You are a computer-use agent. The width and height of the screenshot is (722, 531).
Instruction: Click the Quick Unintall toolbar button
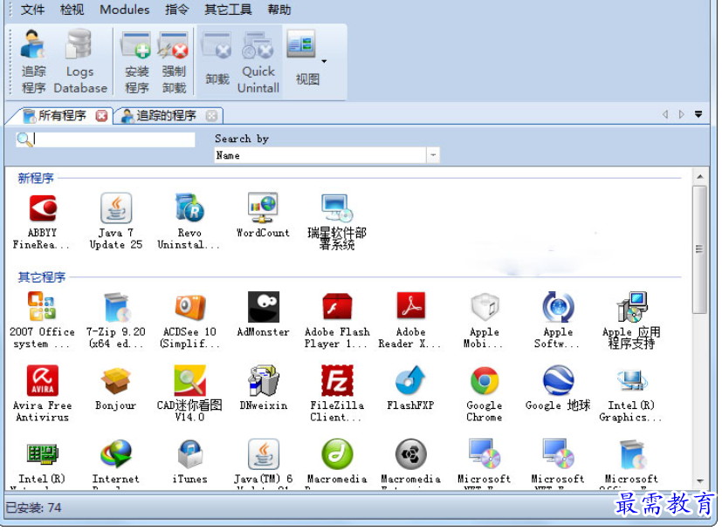pos(258,62)
